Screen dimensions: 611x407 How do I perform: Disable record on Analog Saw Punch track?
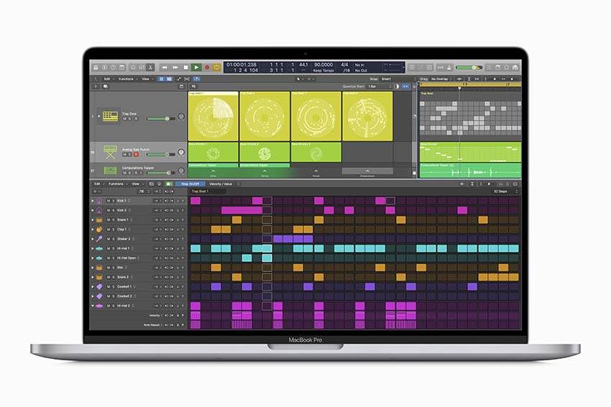pos(136,154)
